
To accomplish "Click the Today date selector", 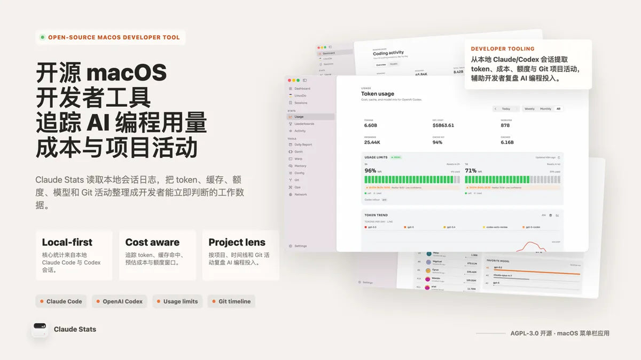I will [506, 109].
